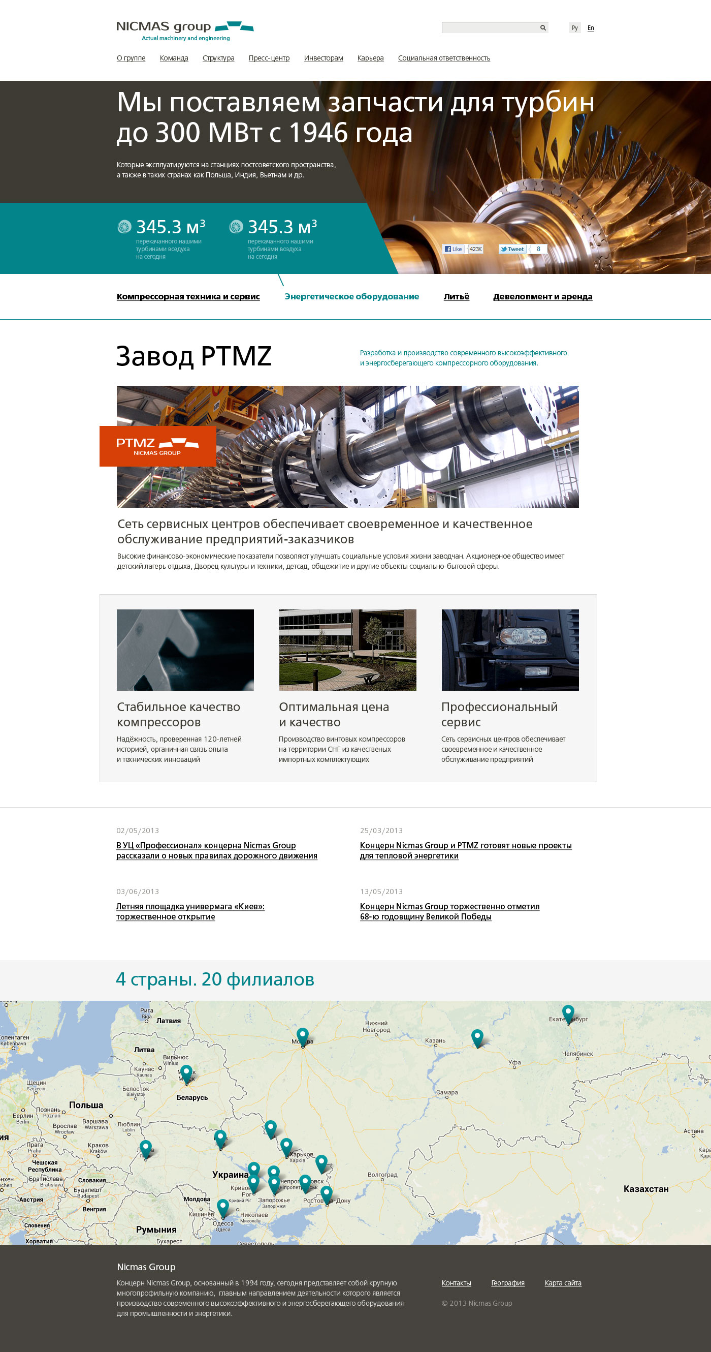711x1352 pixels.
Task: Open the Карьера menu item
Action: [x=370, y=58]
